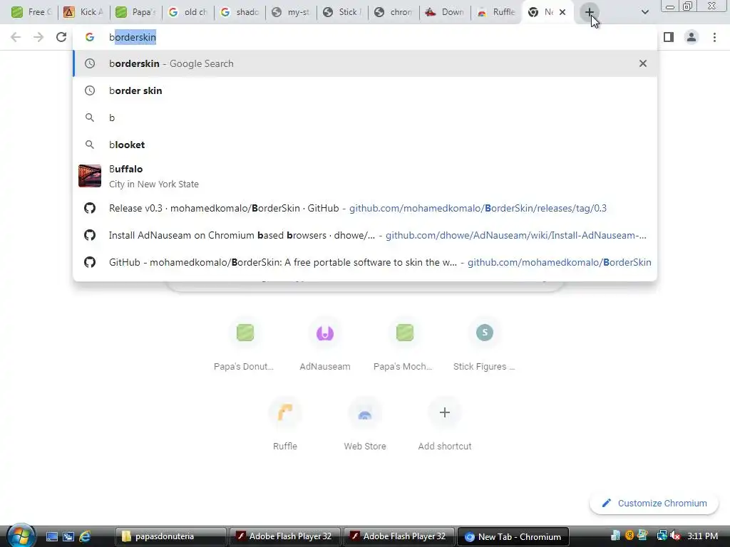This screenshot has height=547, width=730.
Task: Open the Buffalo suggestion thumbnail image
Action: [x=90, y=176]
